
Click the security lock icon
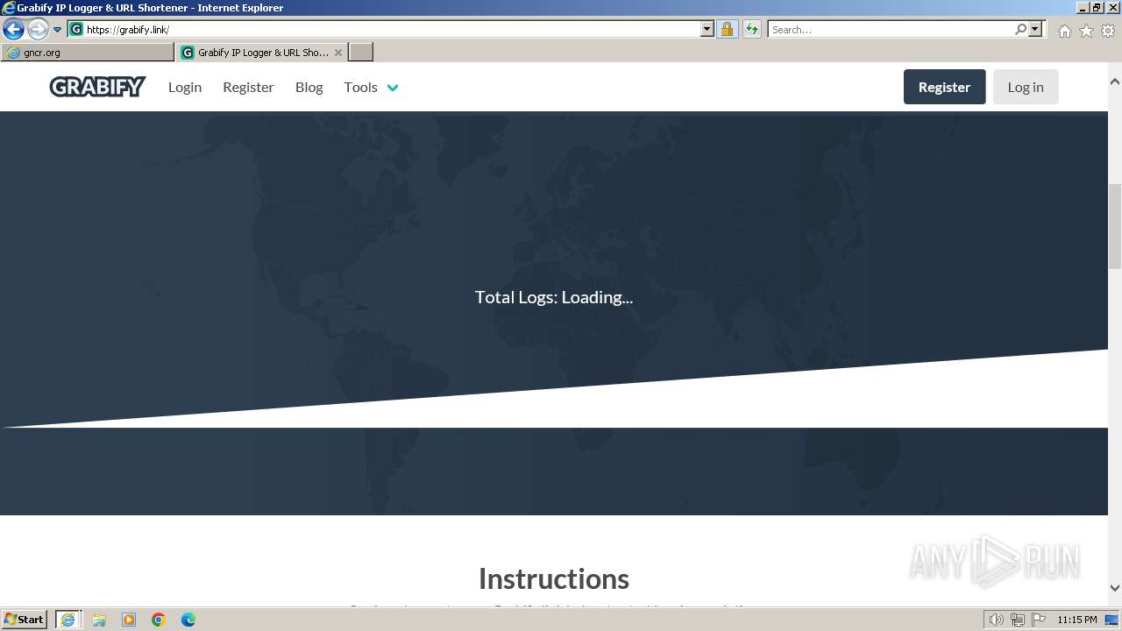point(727,29)
